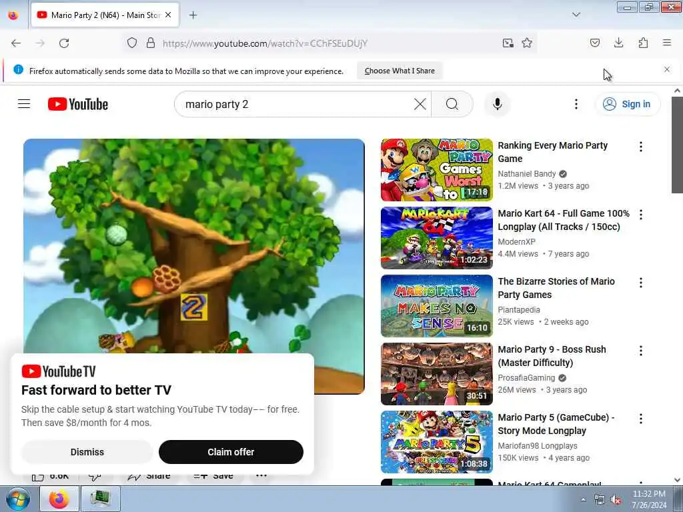Go to YouTube home via logo
The height and width of the screenshot is (512, 683).
pos(78,104)
